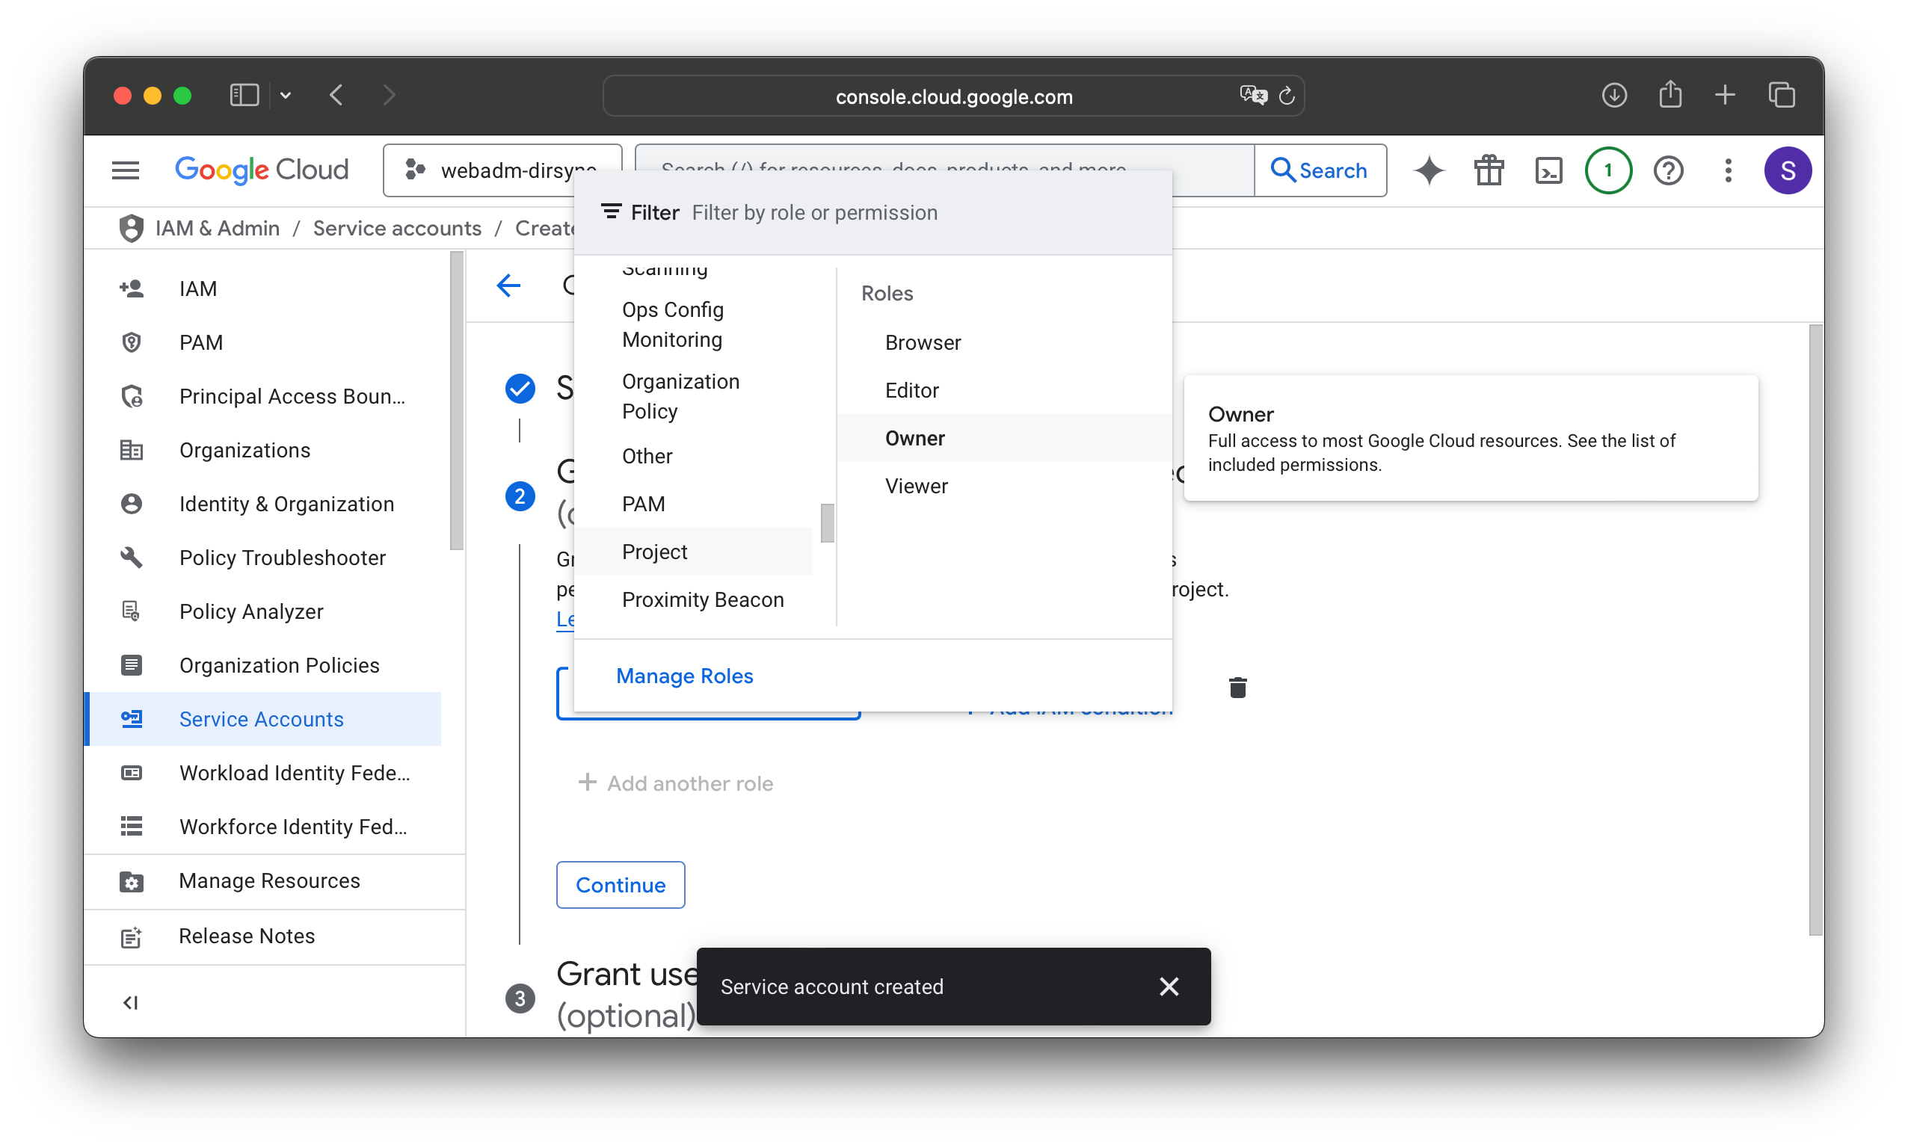Click the step 3 circle indicator
Image resolution: width=1908 pixels, height=1148 pixels.
520,998
